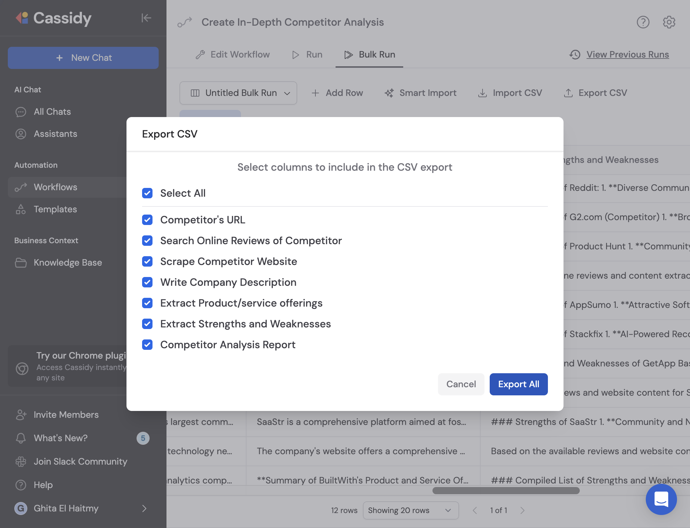Go to the previous page arrow
690x528 pixels.
click(475, 510)
